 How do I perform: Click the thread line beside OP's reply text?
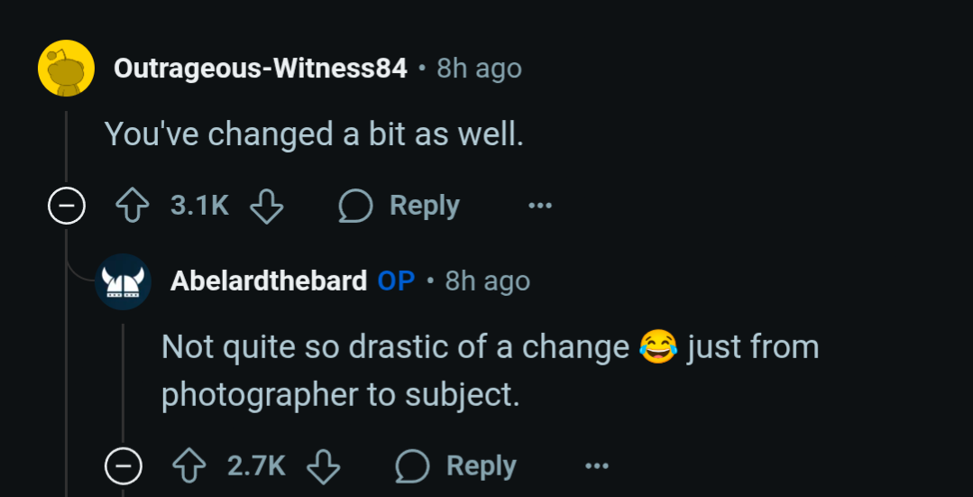coord(123,382)
